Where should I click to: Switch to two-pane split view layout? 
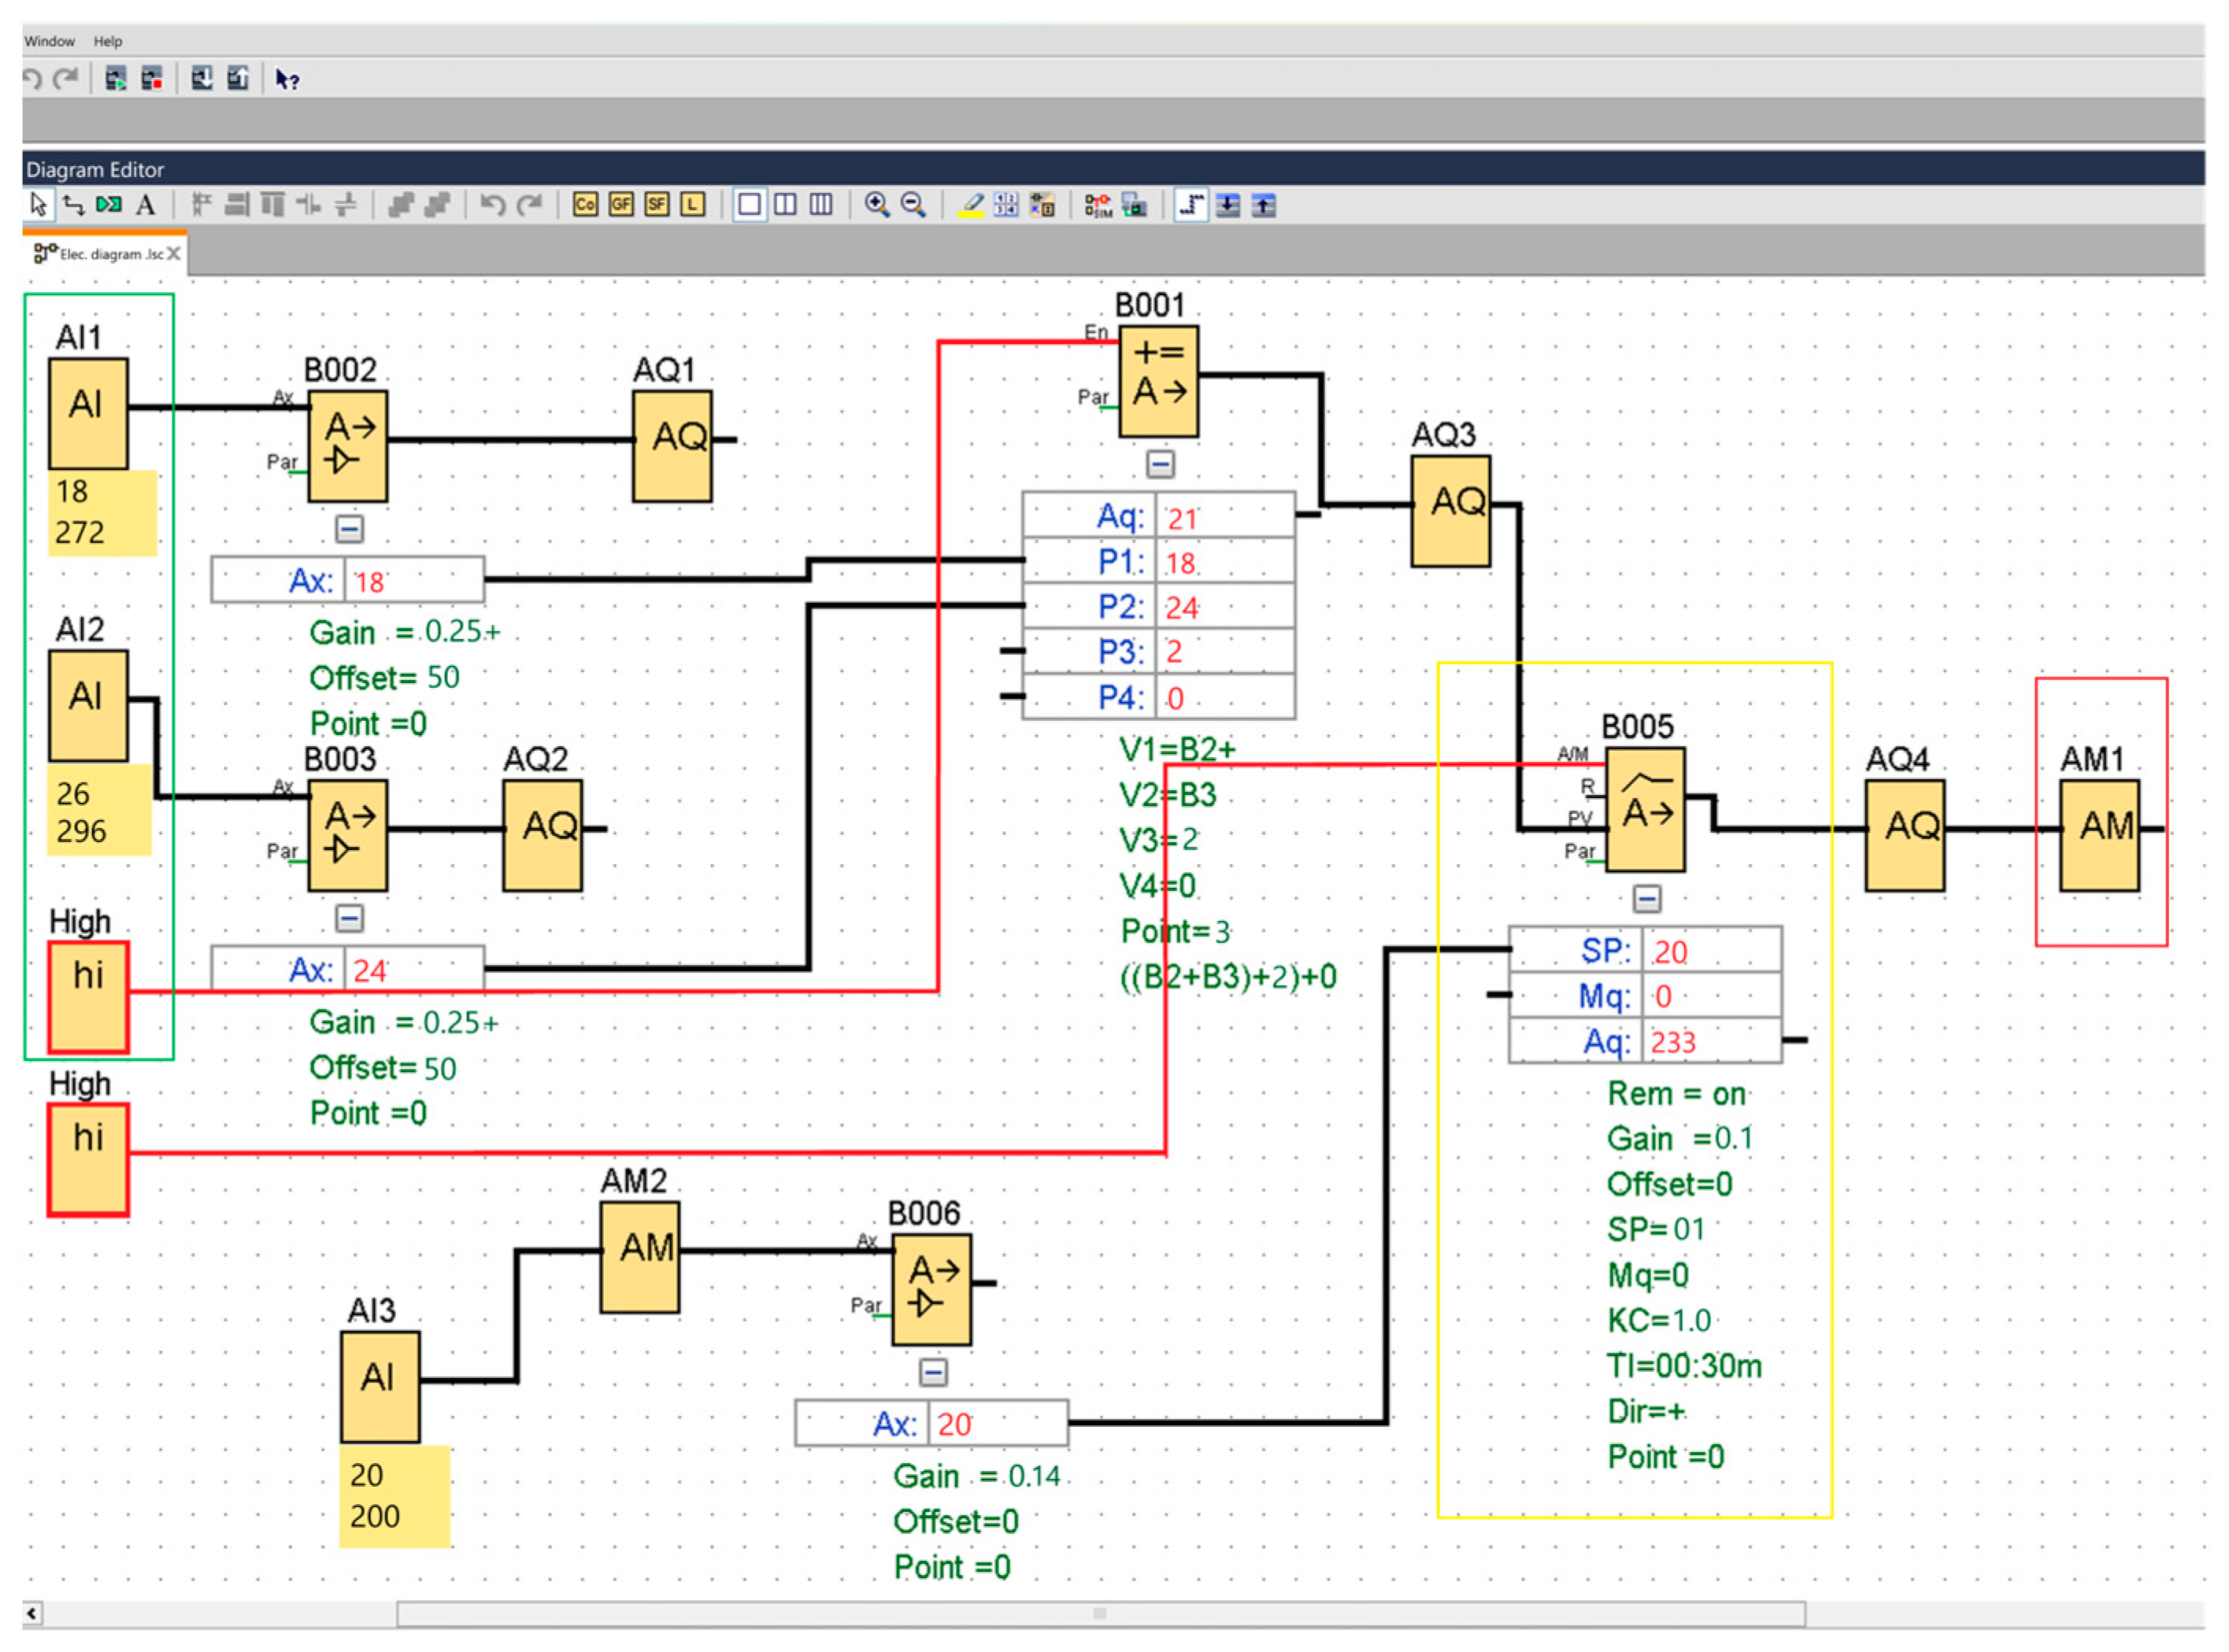point(785,205)
